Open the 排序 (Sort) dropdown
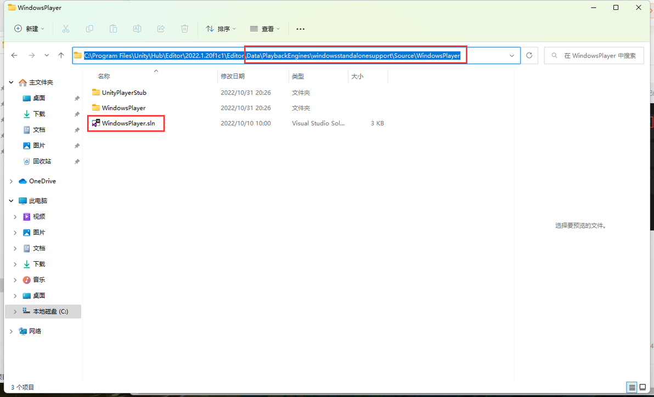654x397 pixels. [x=221, y=28]
